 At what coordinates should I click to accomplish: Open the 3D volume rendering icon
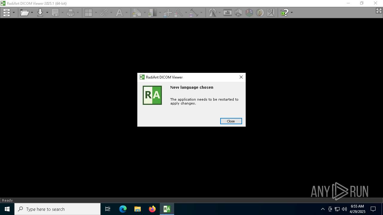pos(249,13)
